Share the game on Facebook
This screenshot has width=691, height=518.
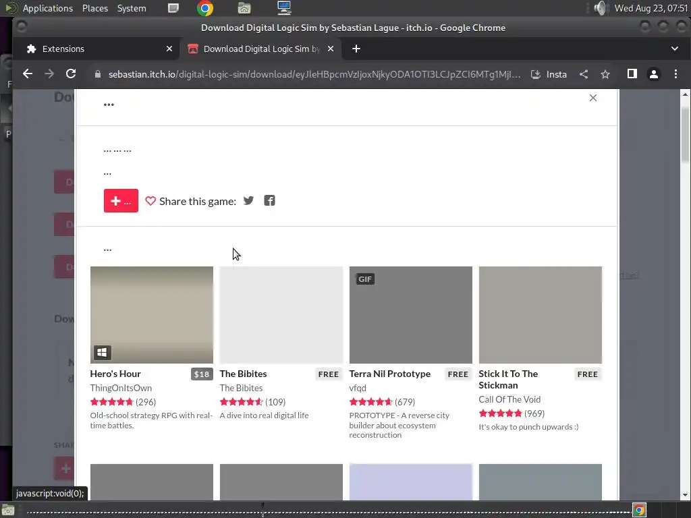(269, 200)
